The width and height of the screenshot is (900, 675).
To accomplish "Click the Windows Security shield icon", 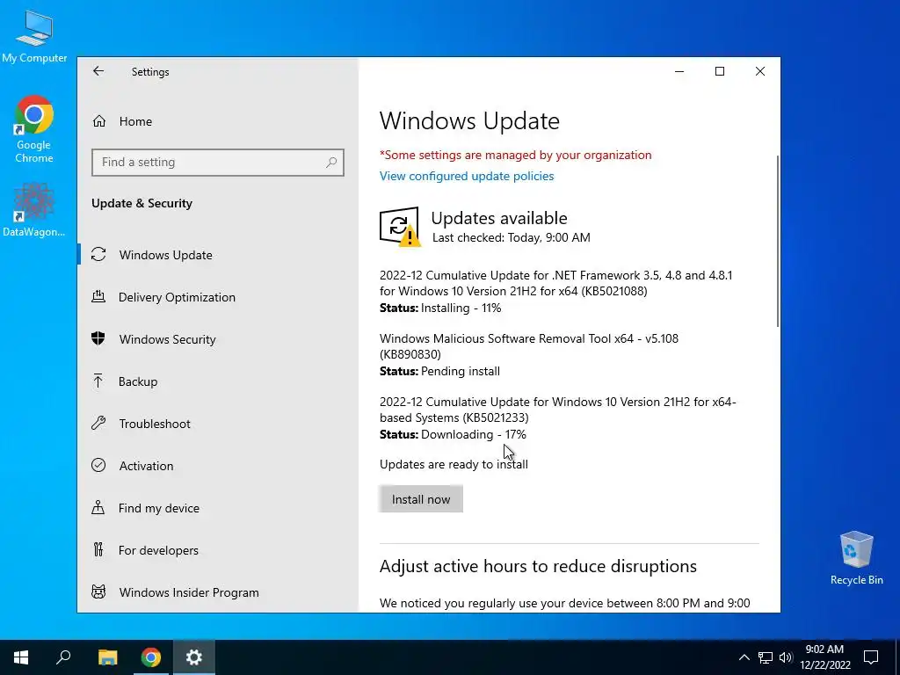I will point(98,338).
